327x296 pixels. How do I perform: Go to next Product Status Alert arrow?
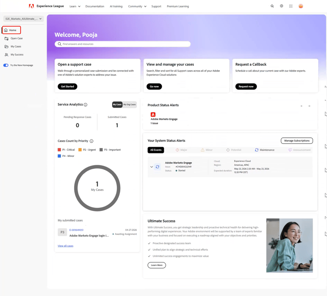[x=309, y=106]
